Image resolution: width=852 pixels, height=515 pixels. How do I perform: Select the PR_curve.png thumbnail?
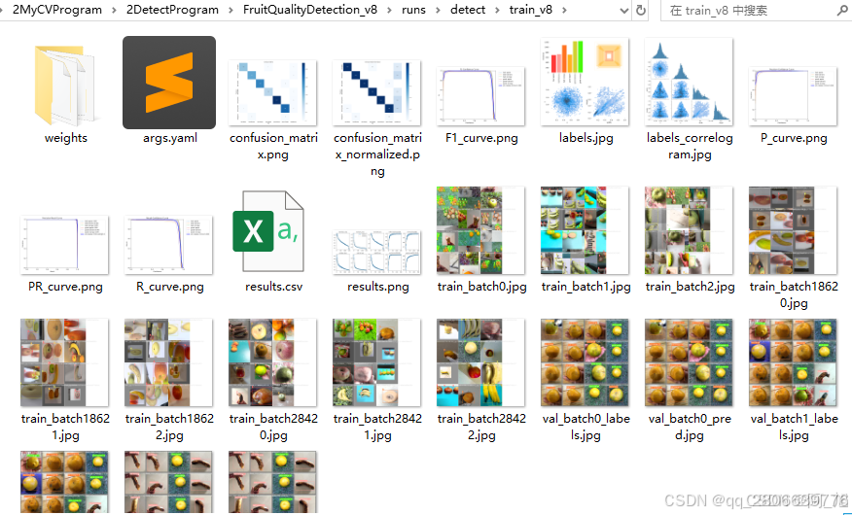click(x=64, y=245)
